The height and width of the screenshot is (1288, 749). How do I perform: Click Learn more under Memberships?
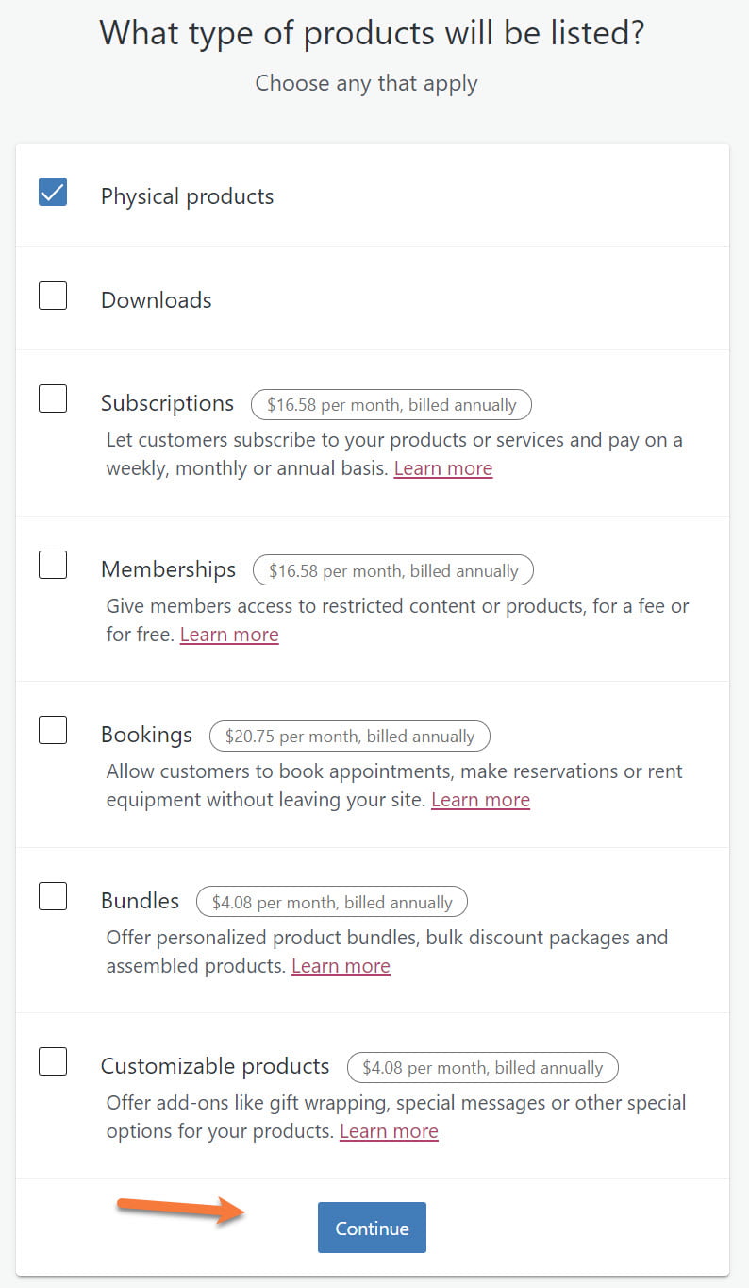point(229,634)
